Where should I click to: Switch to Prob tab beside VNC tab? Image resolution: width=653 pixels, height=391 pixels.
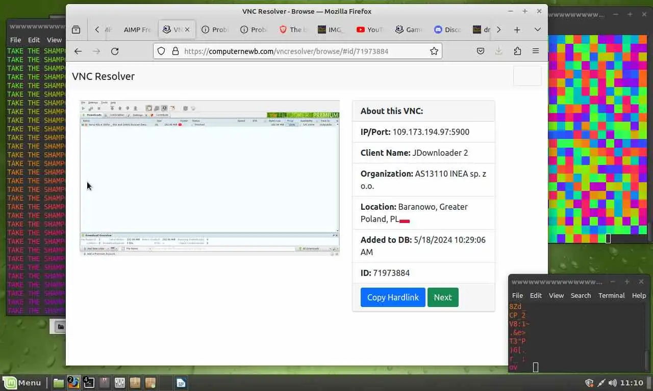(x=215, y=30)
